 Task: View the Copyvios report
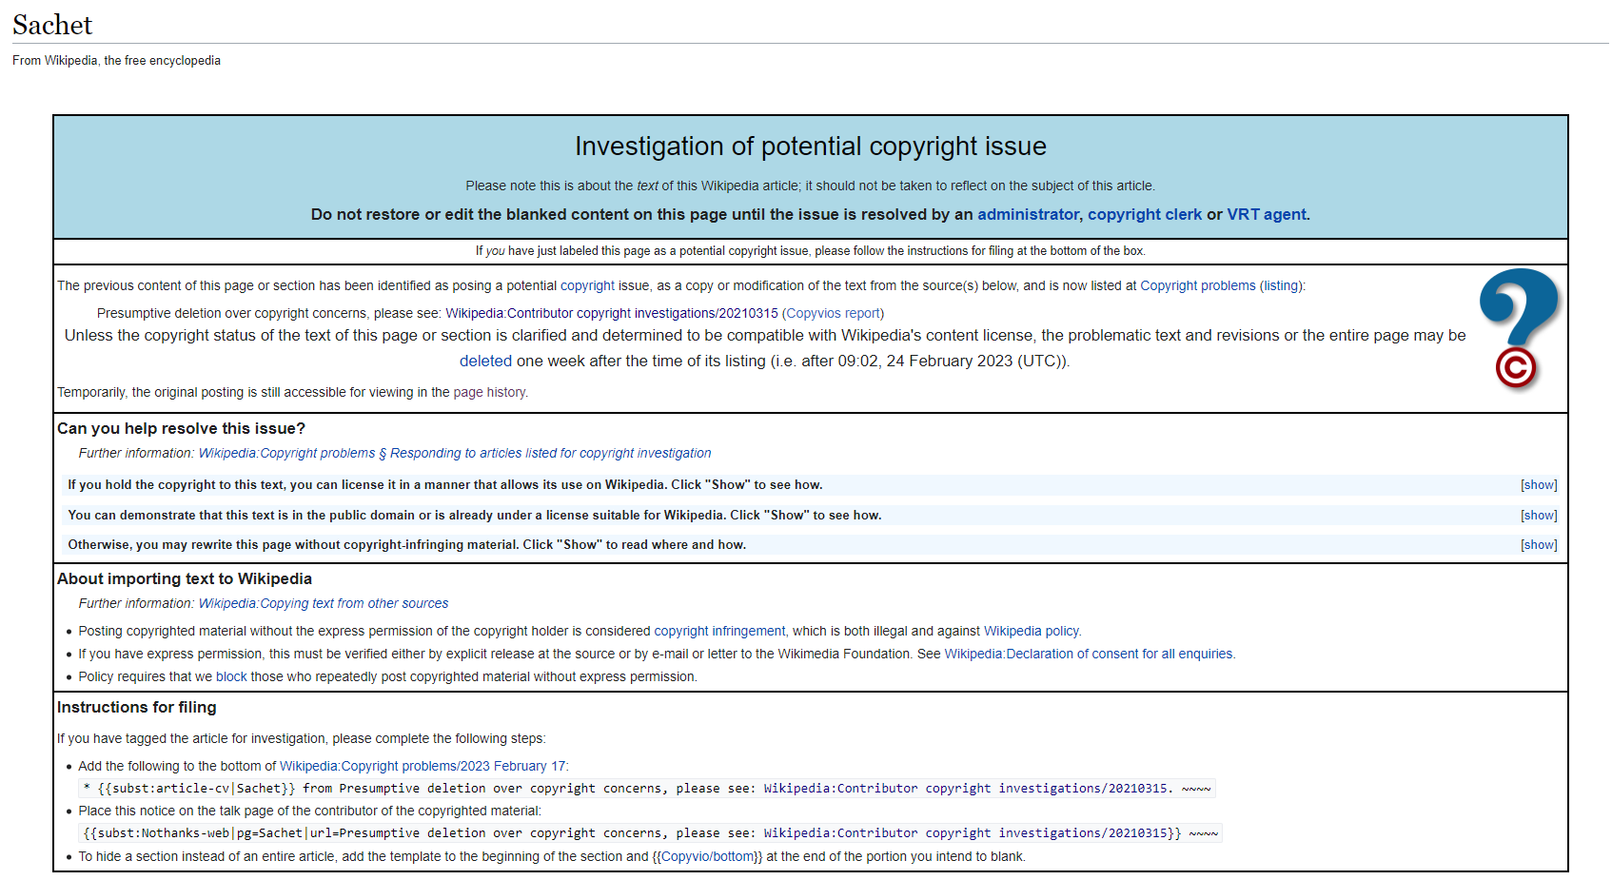pyautogui.click(x=833, y=314)
